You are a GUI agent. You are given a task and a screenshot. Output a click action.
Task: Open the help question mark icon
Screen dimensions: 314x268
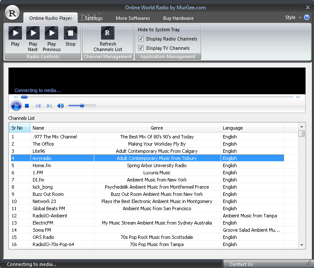306,17
